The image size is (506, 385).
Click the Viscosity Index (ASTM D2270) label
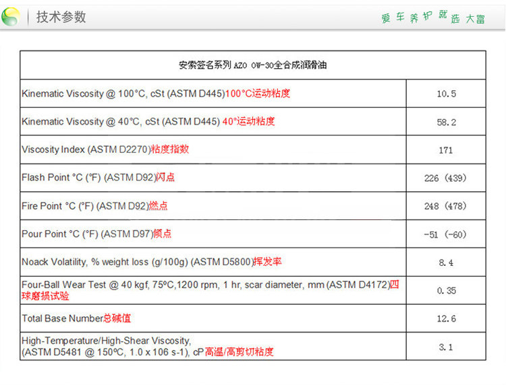click(105, 149)
